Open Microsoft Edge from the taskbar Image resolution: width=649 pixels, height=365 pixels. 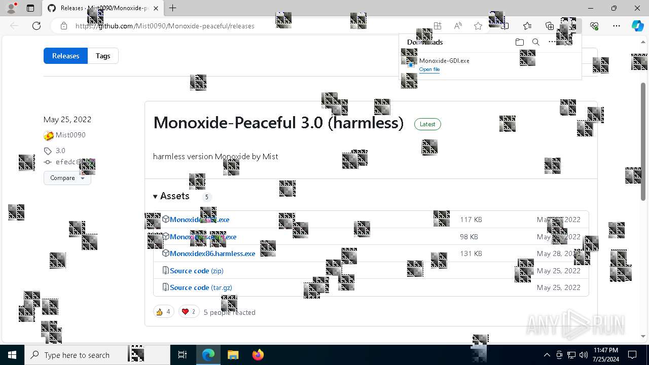click(208, 355)
